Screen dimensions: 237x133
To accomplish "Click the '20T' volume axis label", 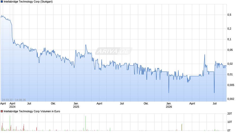I will [x=230, y=114].
